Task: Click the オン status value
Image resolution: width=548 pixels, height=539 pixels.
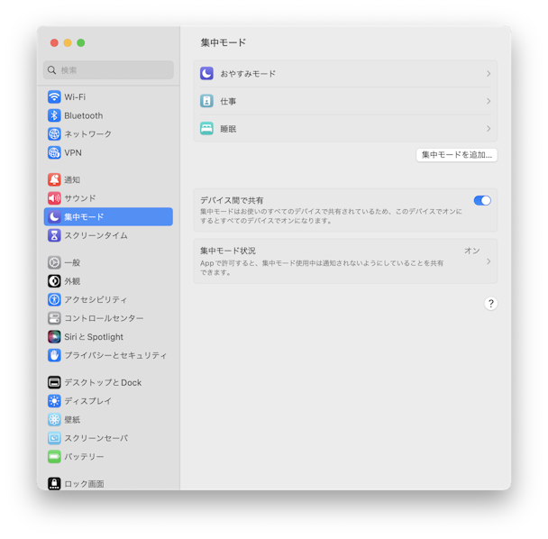Action: (x=471, y=251)
